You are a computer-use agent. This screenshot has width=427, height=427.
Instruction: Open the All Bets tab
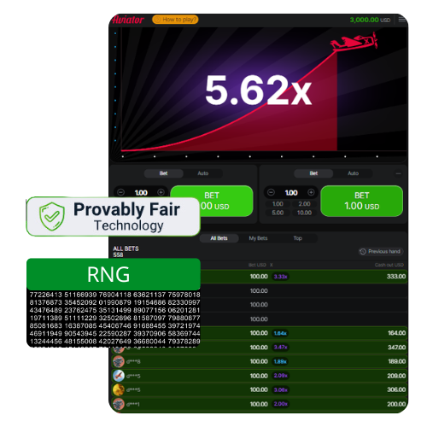pyautogui.click(x=219, y=238)
